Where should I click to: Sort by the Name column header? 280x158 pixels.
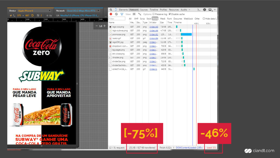coord(119,22)
